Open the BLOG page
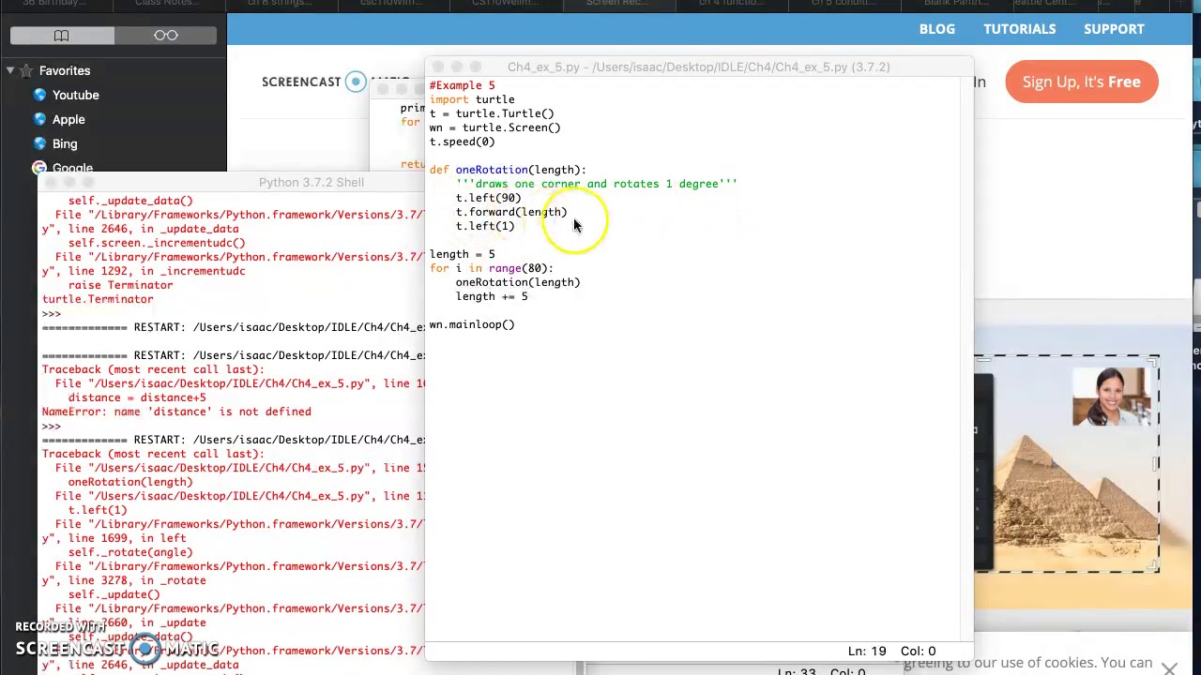Viewport: 1201px width, 675px height. [x=937, y=29]
